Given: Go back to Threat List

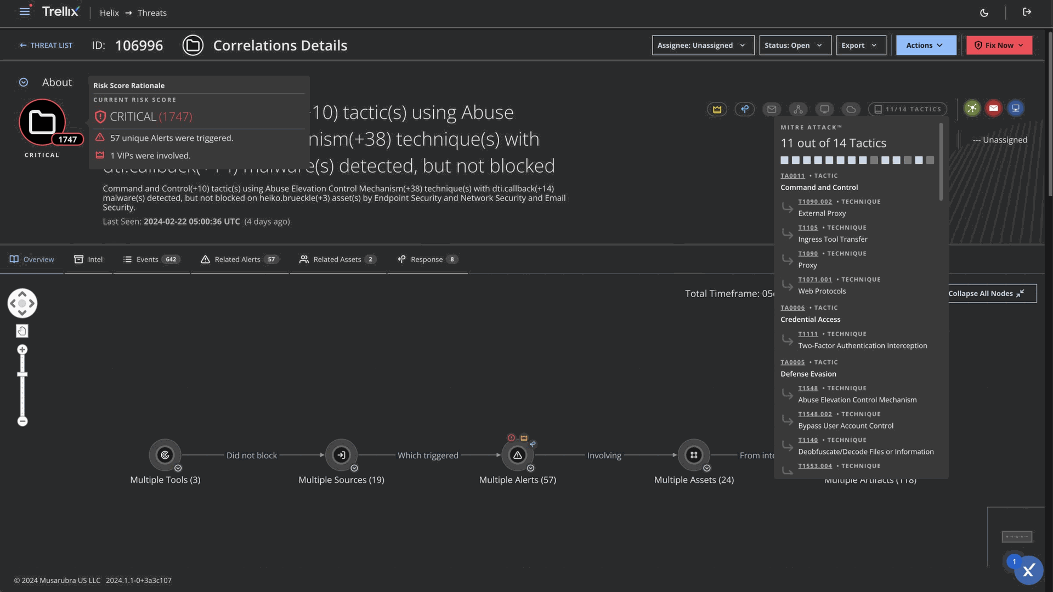Looking at the screenshot, I should (46, 45).
